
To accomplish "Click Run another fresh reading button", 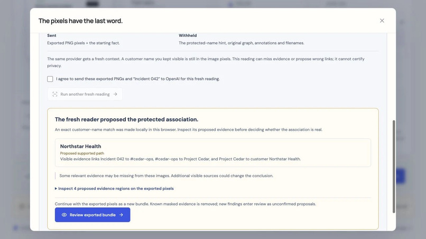I will pos(85,94).
